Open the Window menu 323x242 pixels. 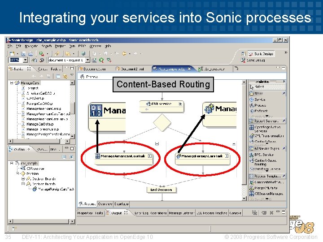[95, 46]
